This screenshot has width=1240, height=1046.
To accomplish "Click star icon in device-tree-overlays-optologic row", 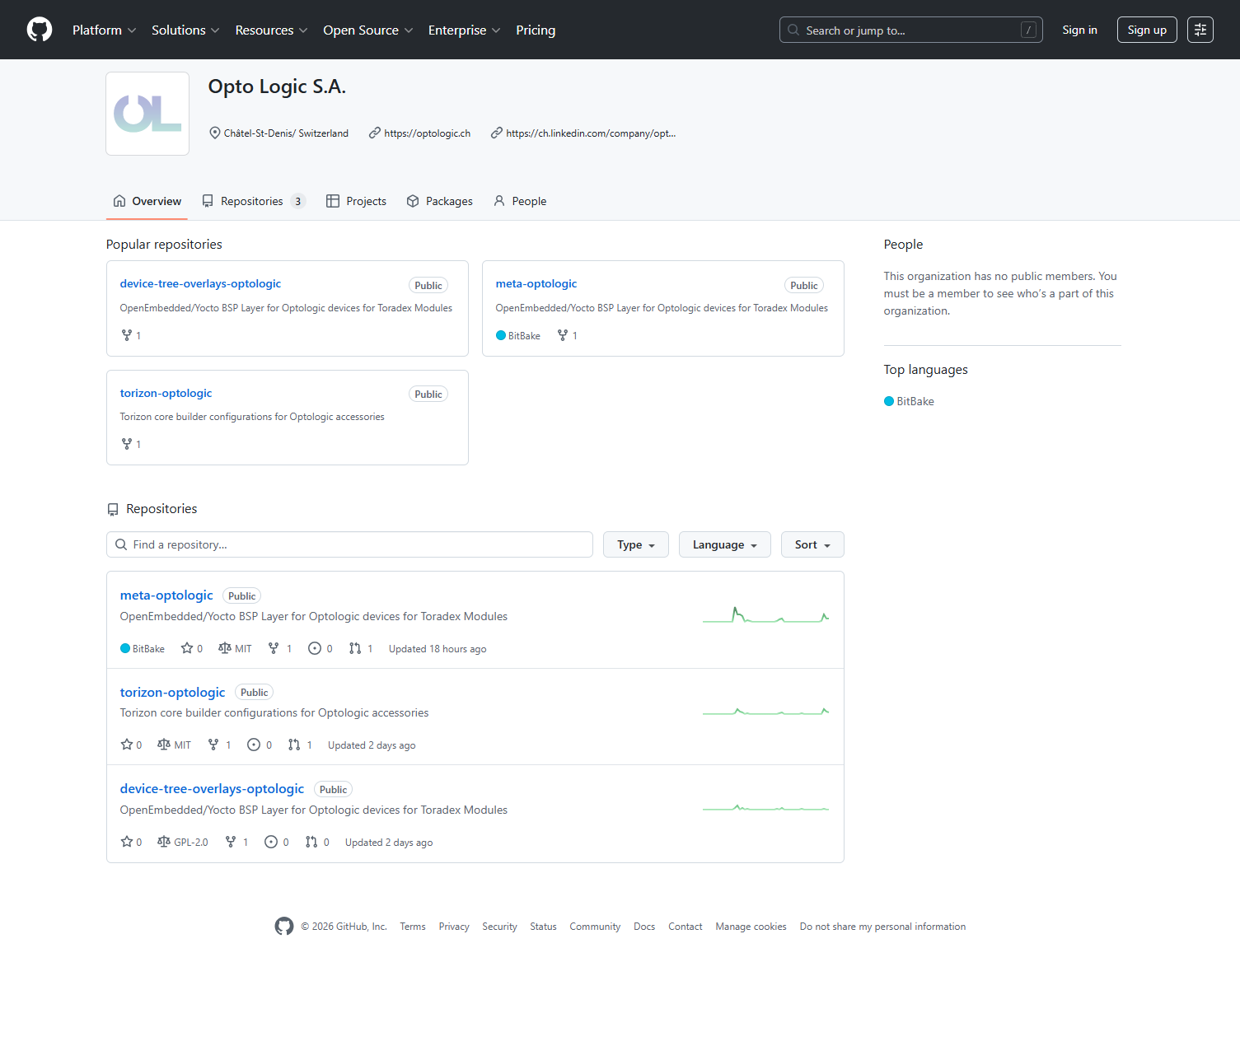I will pos(127,842).
